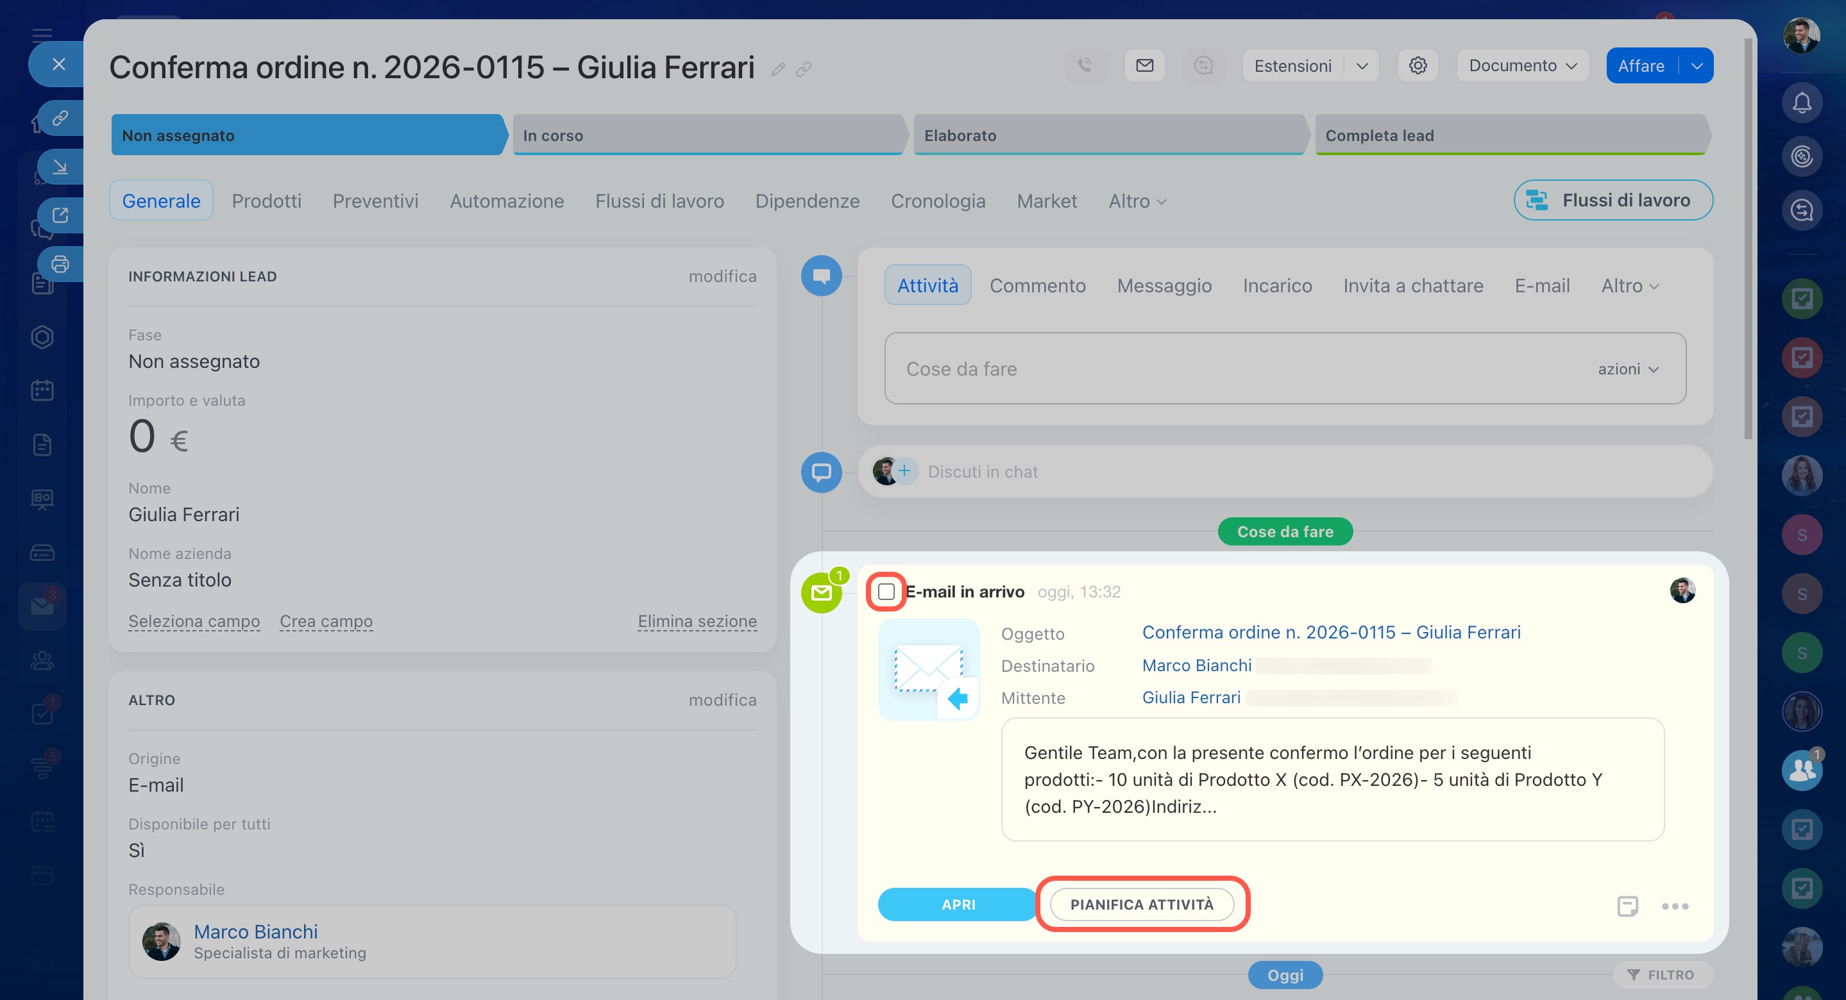Expand the Estensioni dropdown arrow

click(1362, 66)
